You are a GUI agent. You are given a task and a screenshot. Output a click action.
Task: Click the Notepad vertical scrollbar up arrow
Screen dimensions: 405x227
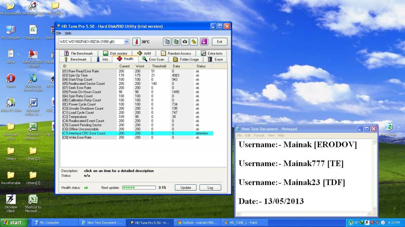pos(374,142)
